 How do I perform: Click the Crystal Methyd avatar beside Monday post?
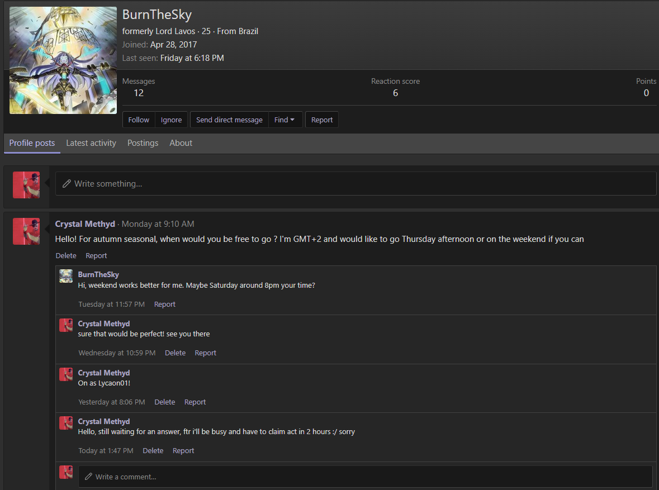[26, 231]
